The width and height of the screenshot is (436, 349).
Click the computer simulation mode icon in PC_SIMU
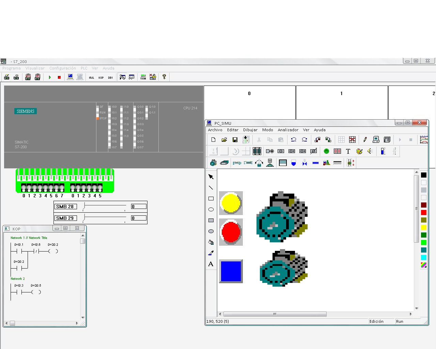click(376, 139)
